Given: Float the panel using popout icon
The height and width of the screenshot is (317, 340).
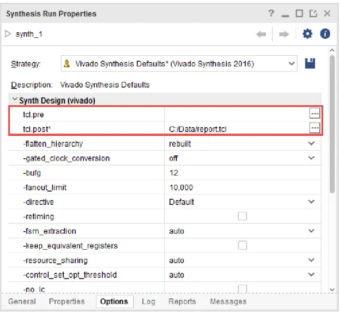Looking at the screenshot, I should click(313, 13).
